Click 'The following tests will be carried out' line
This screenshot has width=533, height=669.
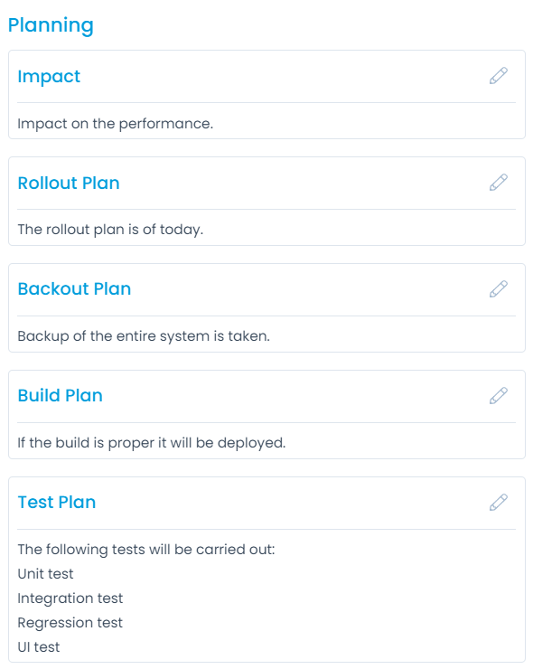[146, 550]
